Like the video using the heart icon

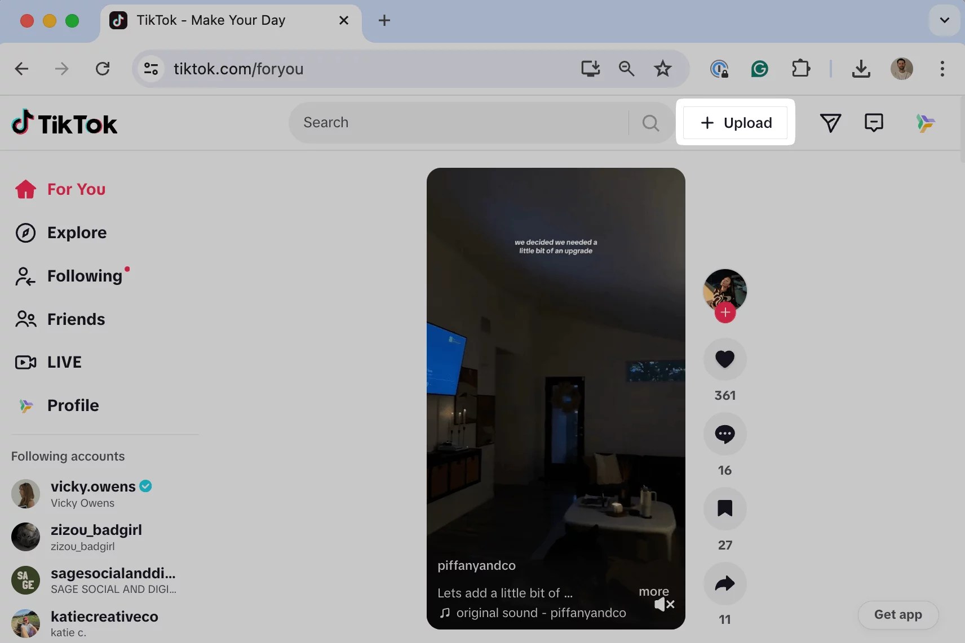pyautogui.click(x=724, y=360)
